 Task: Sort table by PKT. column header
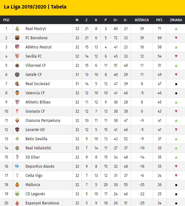point(159,20)
